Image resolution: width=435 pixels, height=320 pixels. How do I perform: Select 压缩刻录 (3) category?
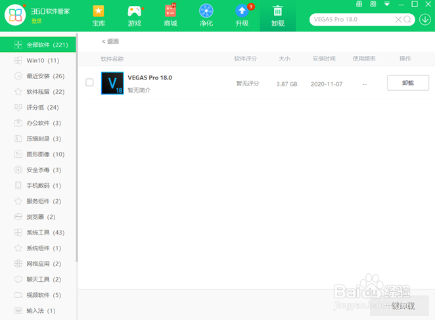tap(37, 139)
